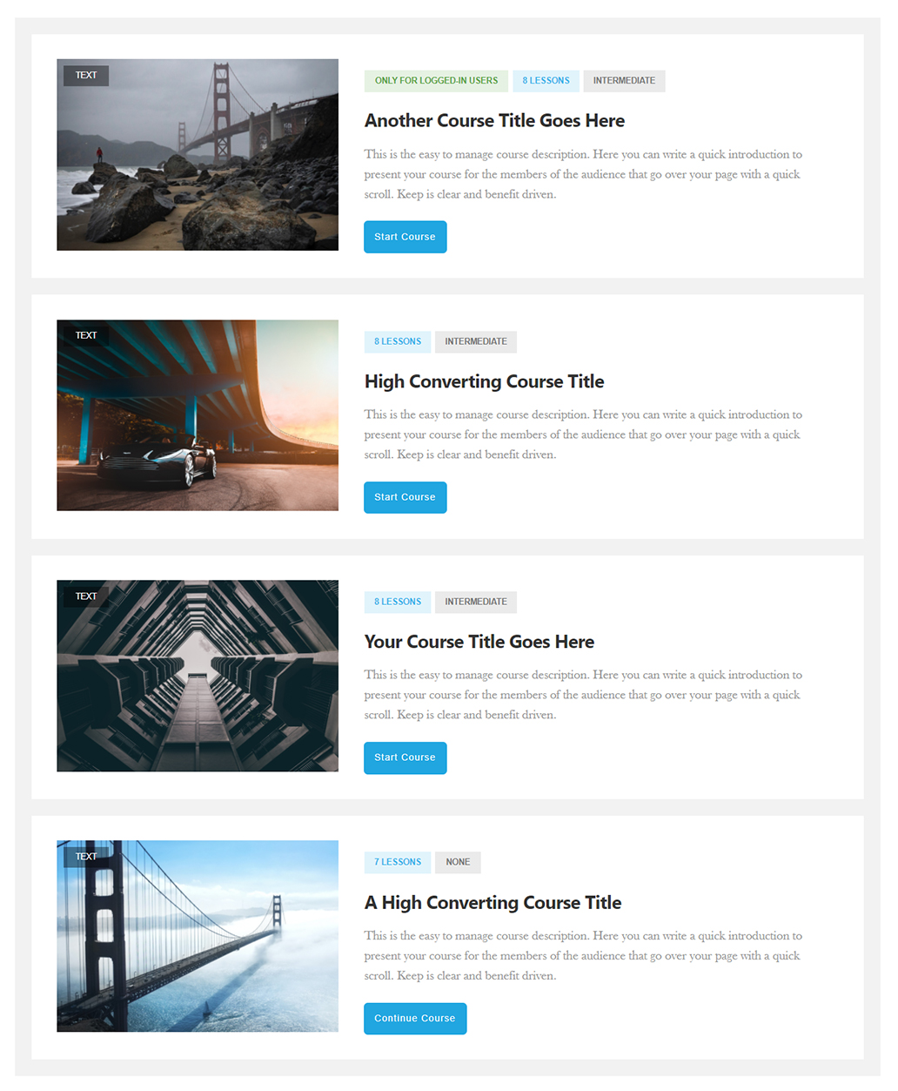
Task: Click Start Course for Another Course Title
Action: pyautogui.click(x=405, y=237)
